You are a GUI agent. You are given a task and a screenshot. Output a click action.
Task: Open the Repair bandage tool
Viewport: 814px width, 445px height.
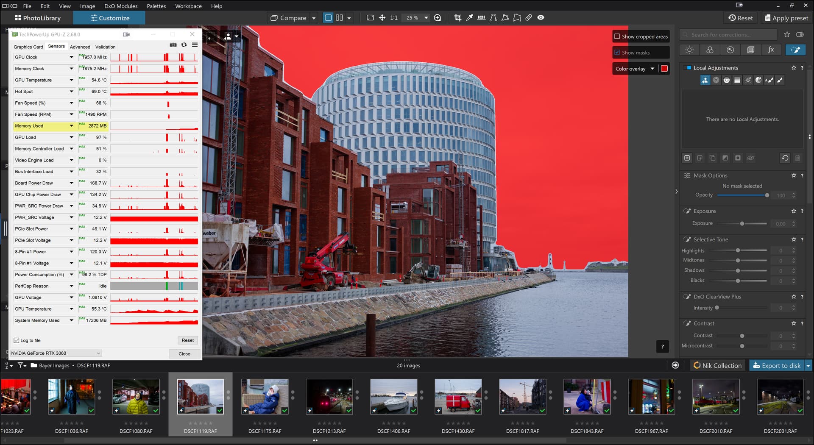point(529,18)
